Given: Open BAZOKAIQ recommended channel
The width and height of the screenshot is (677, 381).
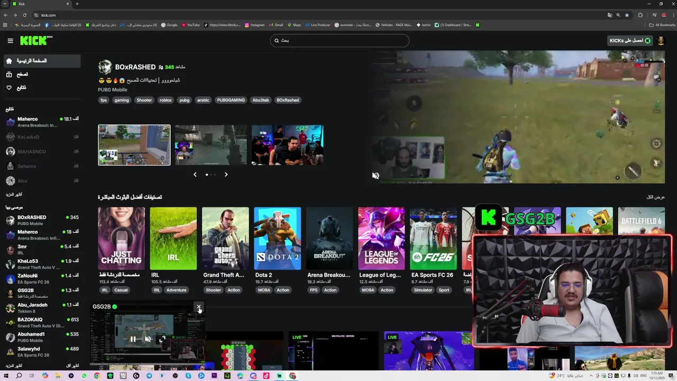Looking at the screenshot, I should click(x=42, y=323).
